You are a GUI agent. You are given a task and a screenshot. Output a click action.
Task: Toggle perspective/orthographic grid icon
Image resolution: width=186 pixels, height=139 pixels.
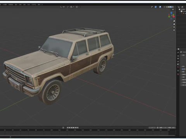coord(174,30)
